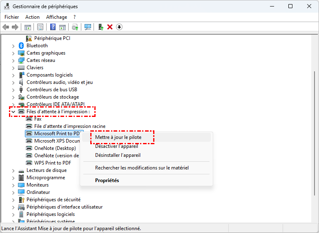Click the Forward arrow toolbar icon

click(15, 27)
